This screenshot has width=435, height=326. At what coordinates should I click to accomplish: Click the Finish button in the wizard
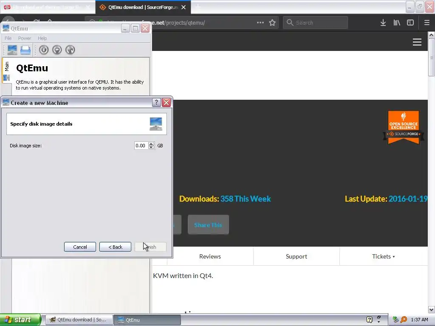coord(150,247)
